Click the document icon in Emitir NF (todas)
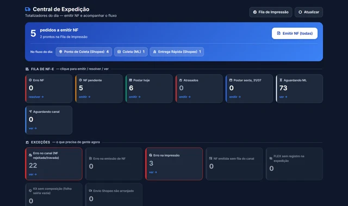The image size is (348, 206). coord(279,33)
